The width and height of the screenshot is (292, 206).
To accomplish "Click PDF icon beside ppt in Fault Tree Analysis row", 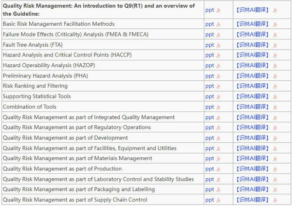I will [x=219, y=45].
